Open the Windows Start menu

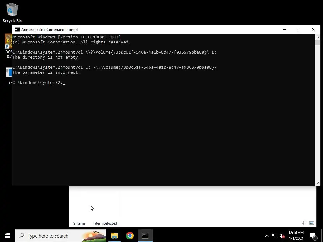pos(8,236)
